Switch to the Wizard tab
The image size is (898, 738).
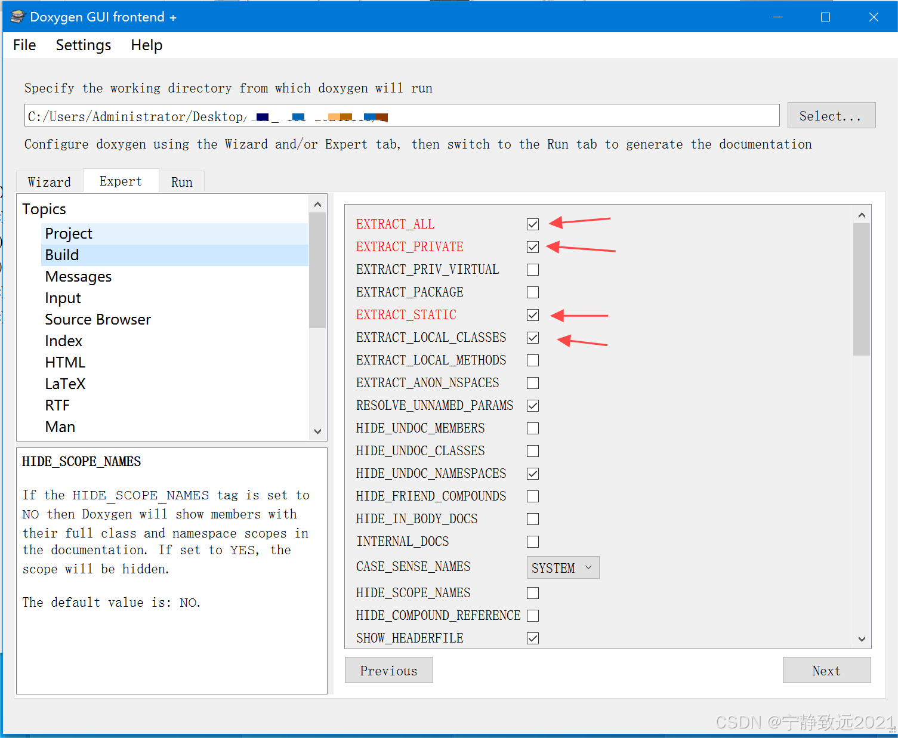point(50,182)
